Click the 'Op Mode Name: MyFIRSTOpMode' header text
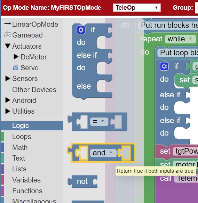 (52, 8)
